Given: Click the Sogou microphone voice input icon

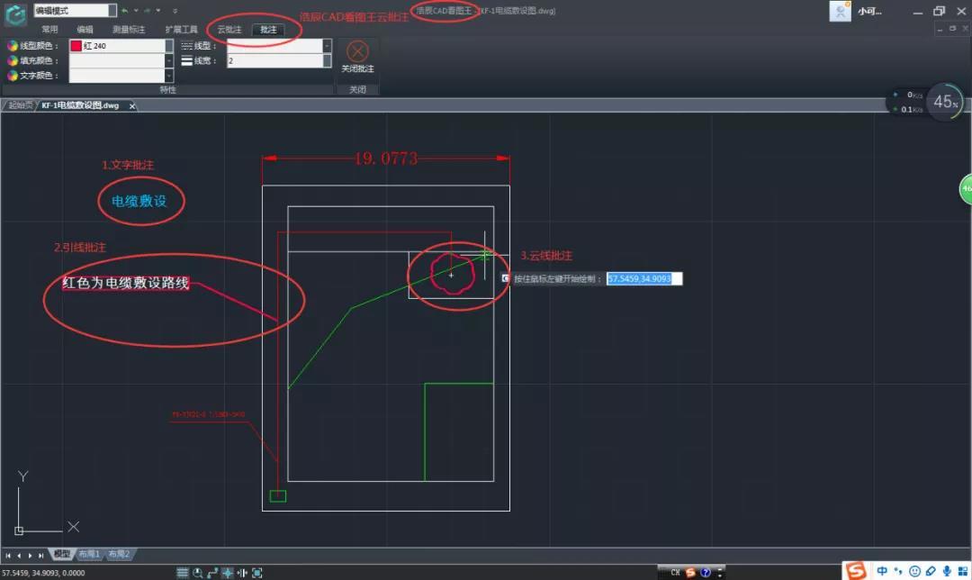Looking at the screenshot, I should pyautogui.click(x=947, y=571).
